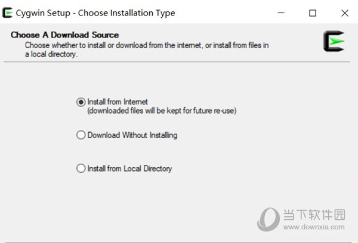This screenshot has width=358, height=243.
Task: Click the 'Choose A Download Source' heading
Action: click(65, 35)
